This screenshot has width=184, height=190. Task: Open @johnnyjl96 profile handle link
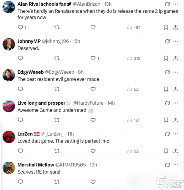click(55, 41)
